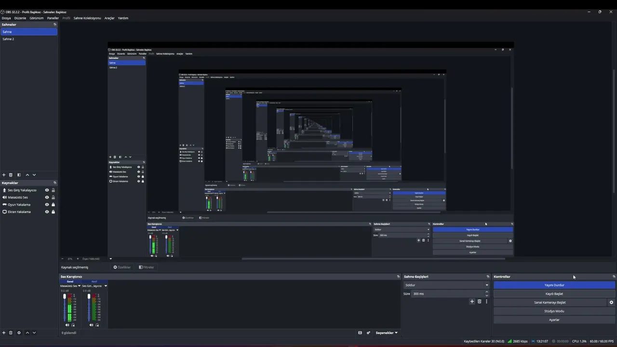The height and width of the screenshot is (347, 617).
Task: Open Ses Giriş Yakalayıcısı mixer channel dropdown
Action: click(x=106, y=286)
